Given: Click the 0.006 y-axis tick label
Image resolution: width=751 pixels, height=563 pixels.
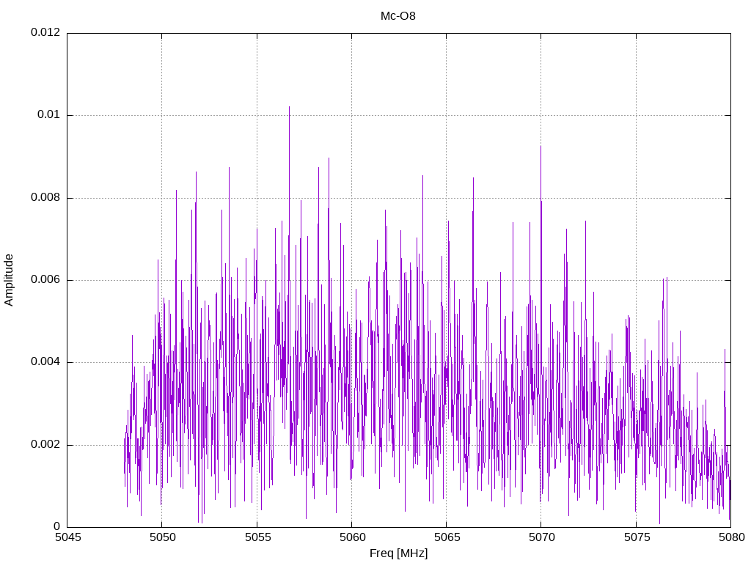Looking at the screenshot, I should tap(45, 279).
